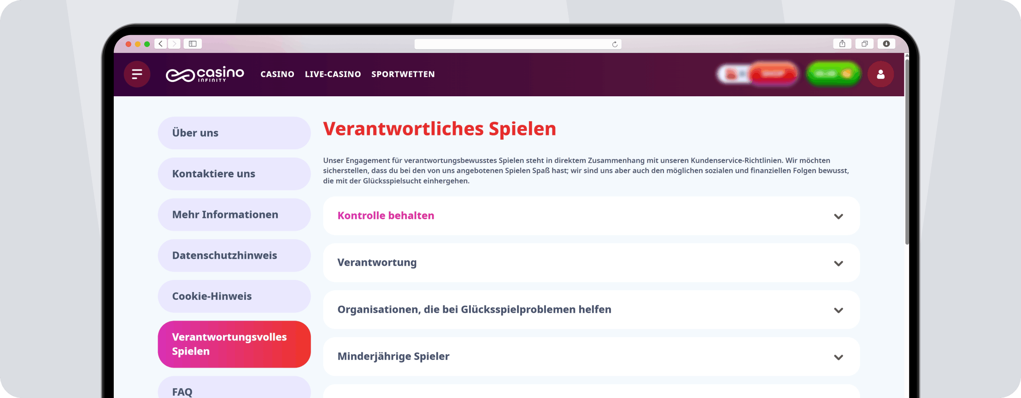Select the Cookie-Hinweis sidebar tab
1021x398 pixels.
(x=234, y=296)
